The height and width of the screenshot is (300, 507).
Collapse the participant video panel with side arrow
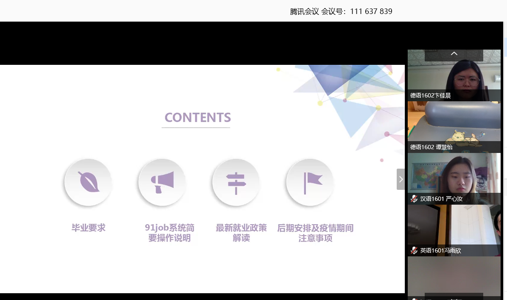[x=401, y=179]
